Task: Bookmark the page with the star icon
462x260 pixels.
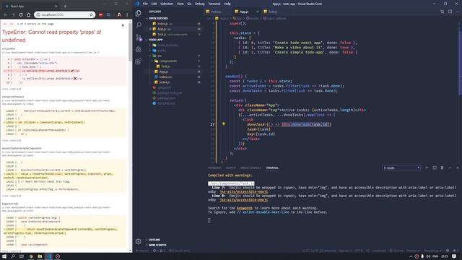Action: 91,14
